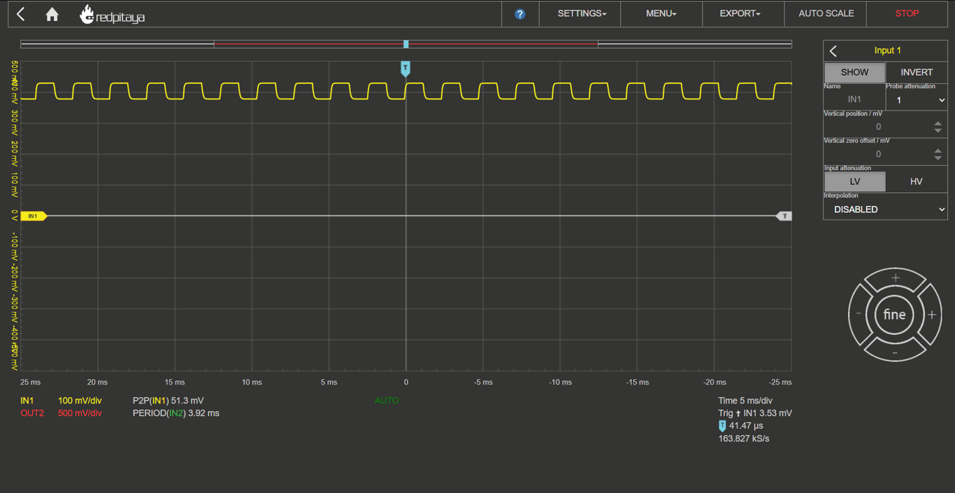
Task: Close the Input 1 panel with back arrow
Action: click(833, 51)
